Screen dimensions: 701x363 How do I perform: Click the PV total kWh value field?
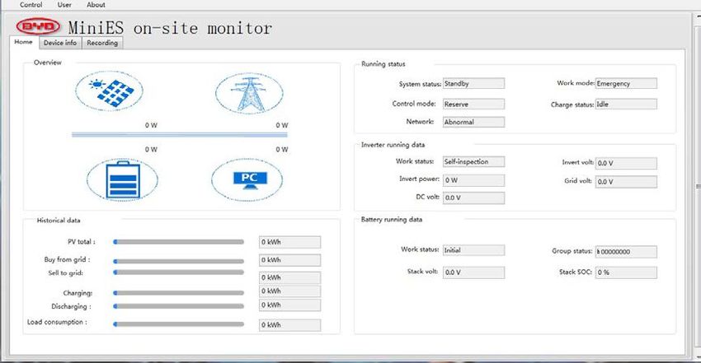tap(289, 242)
